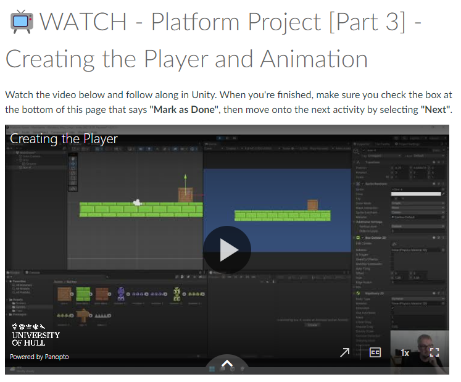This screenshot has width=461, height=382.
Task: Click the TV emoji beside the WATCH heading
Action: [x=22, y=22]
